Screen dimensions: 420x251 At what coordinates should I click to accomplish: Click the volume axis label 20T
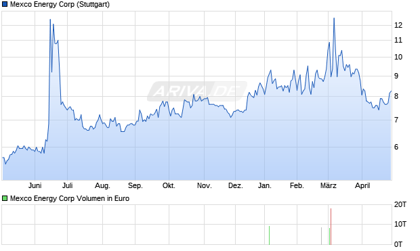(x=400, y=205)
